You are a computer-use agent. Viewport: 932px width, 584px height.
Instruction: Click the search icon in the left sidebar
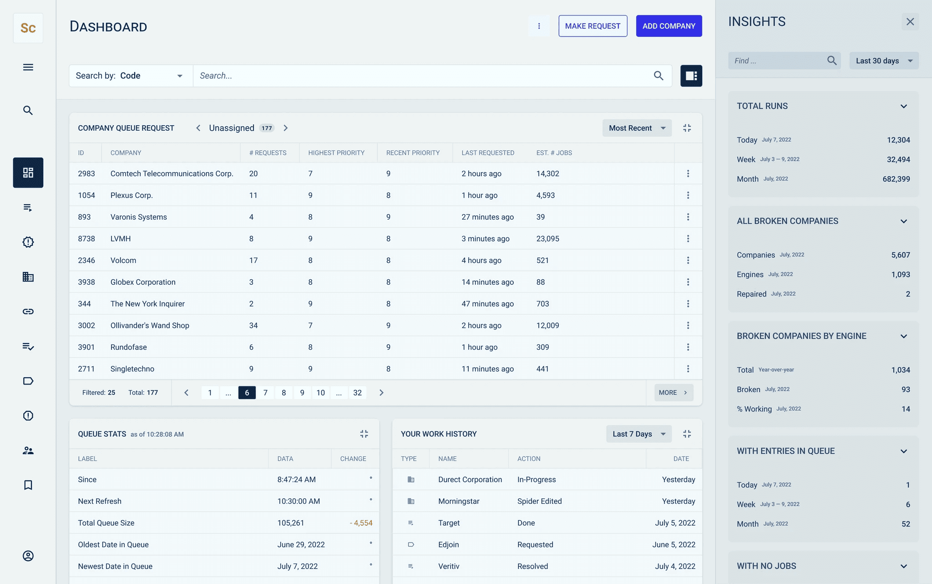(x=28, y=110)
